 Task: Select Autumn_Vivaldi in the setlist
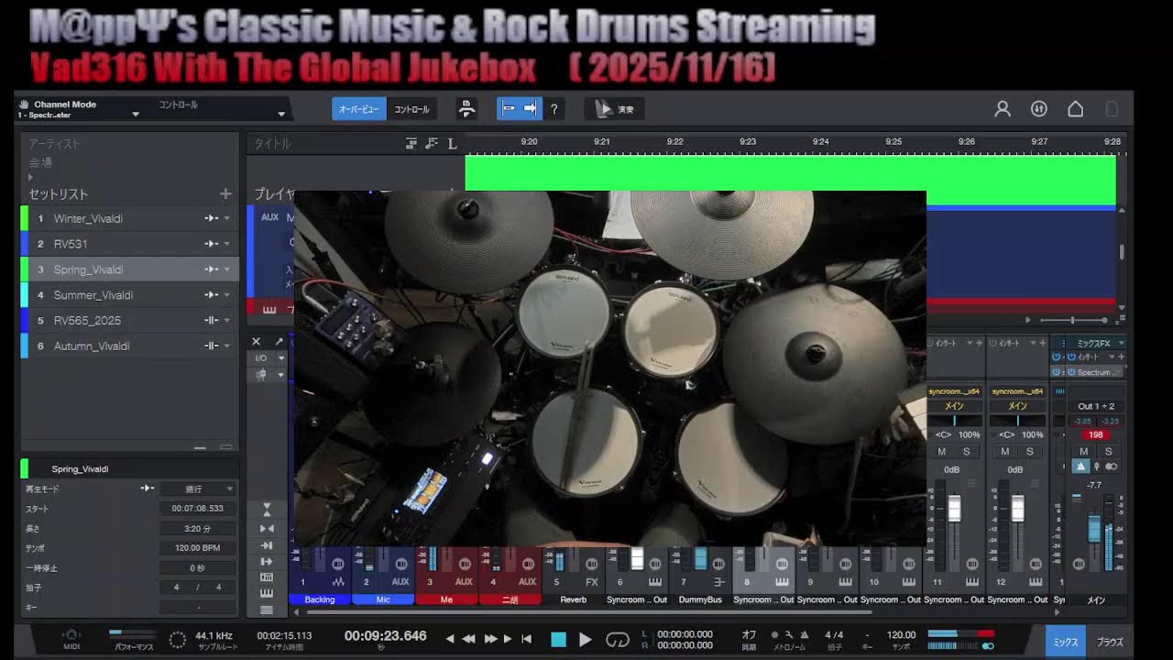pos(130,346)
